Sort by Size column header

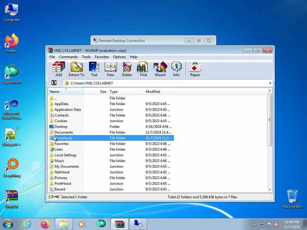96,92
